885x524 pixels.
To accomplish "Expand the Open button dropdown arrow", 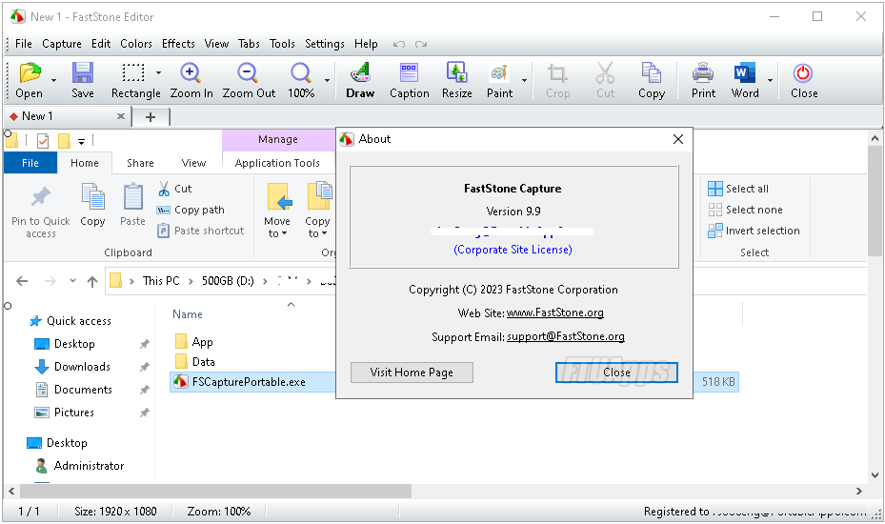I will coord(53,80).
